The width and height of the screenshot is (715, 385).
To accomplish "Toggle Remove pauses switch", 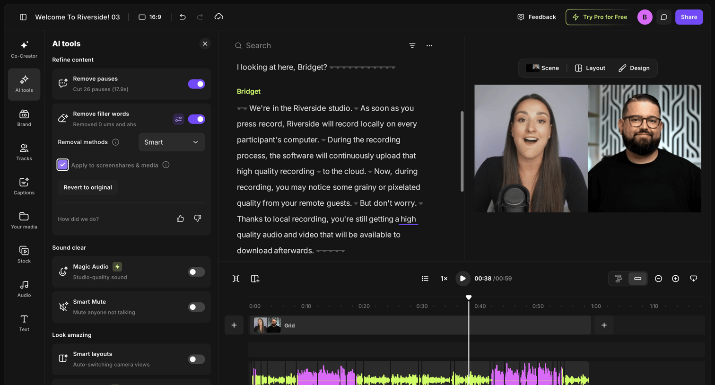I will click(196, 84).
